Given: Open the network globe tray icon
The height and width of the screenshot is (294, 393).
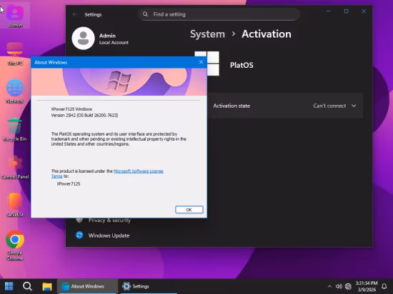Looking at the screenshot, I should (348, 286).
